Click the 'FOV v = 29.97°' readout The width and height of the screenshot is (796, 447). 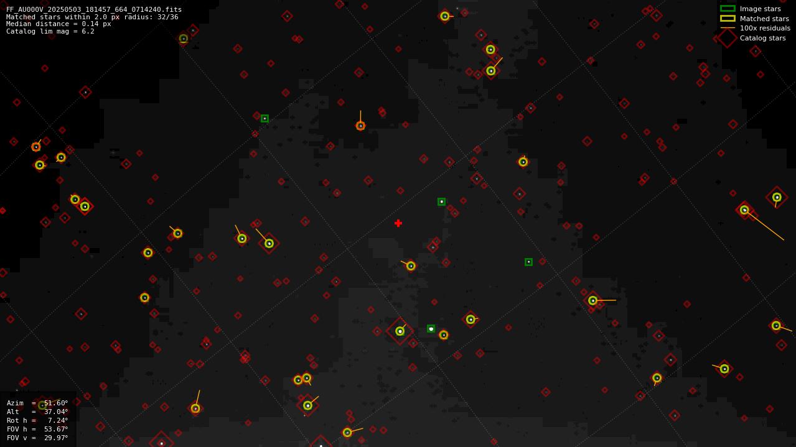click(37, 438)
